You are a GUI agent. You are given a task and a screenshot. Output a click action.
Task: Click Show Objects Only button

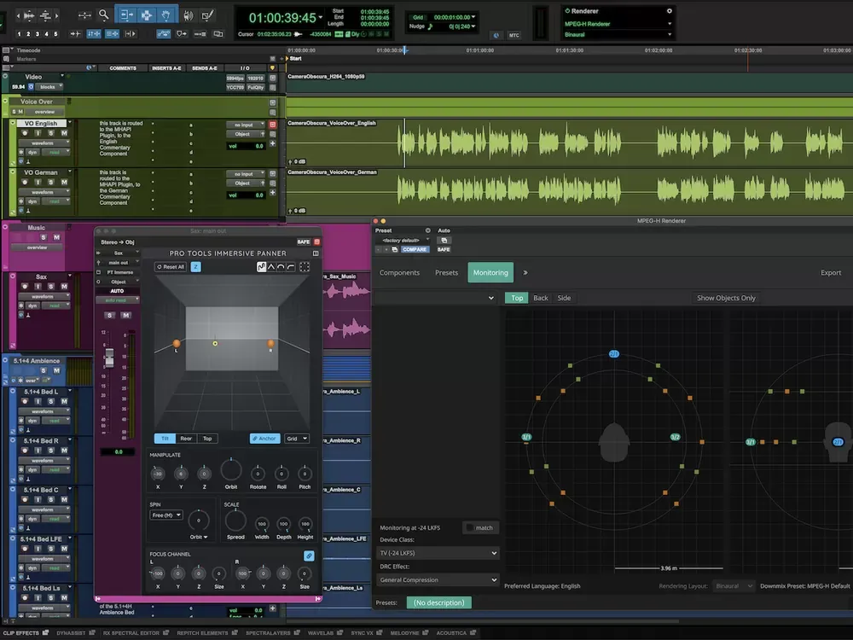726,298
